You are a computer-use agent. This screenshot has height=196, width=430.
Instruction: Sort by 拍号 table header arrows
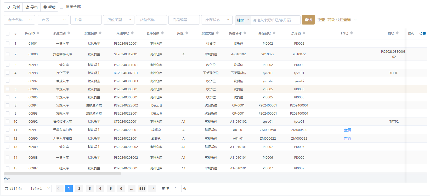[x=397, y=33]
